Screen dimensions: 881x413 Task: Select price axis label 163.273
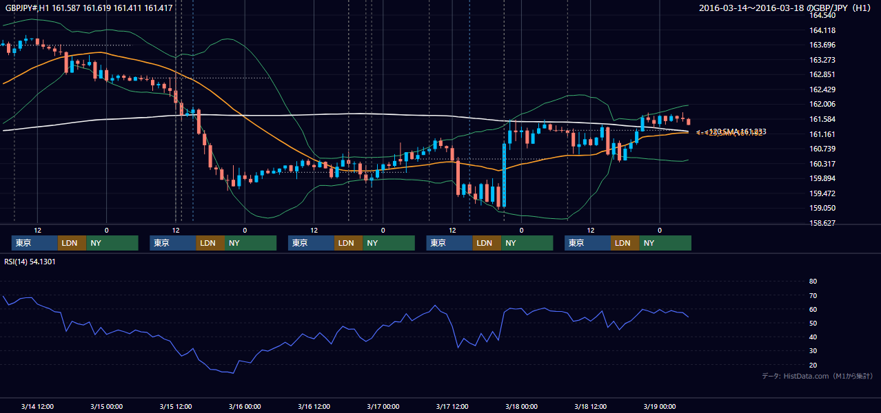(x=822, y=60)
